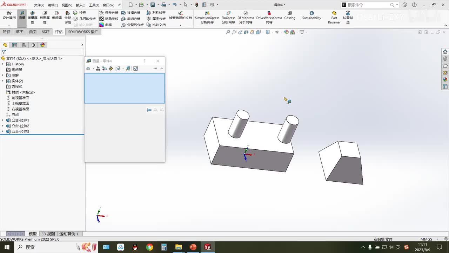Click 检查激活的文档 check active document
Screen dimensions: 449x253
[x=180, y=16]
